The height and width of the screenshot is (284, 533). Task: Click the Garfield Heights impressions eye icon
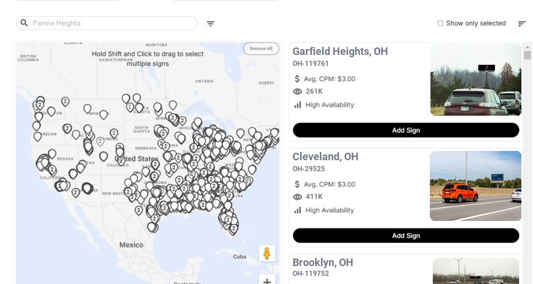pos(298,91)
